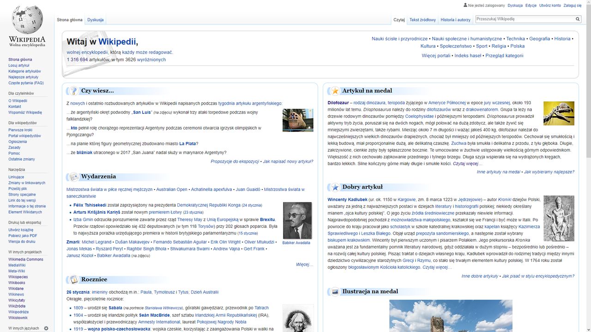Image resolution: width=591 pixels, height=332 pixels.
Task: Click the 'Brexitu' link
Action: [x=268, y=220]
